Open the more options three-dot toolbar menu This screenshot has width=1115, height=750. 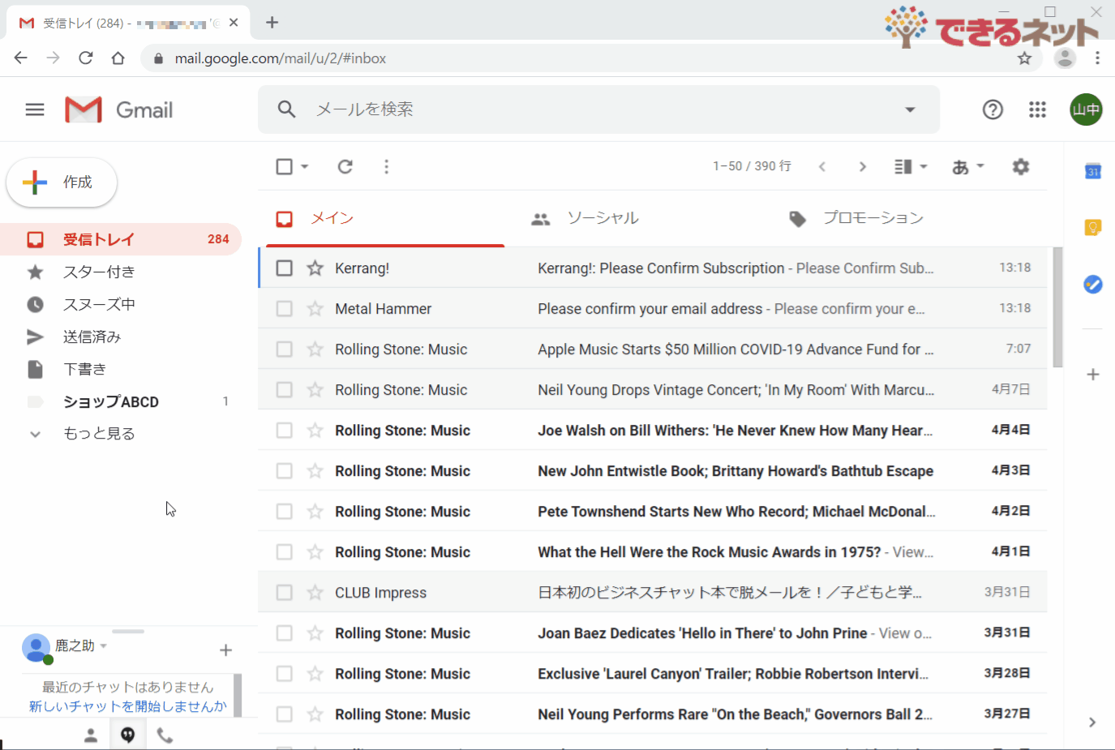coord(386,166)
